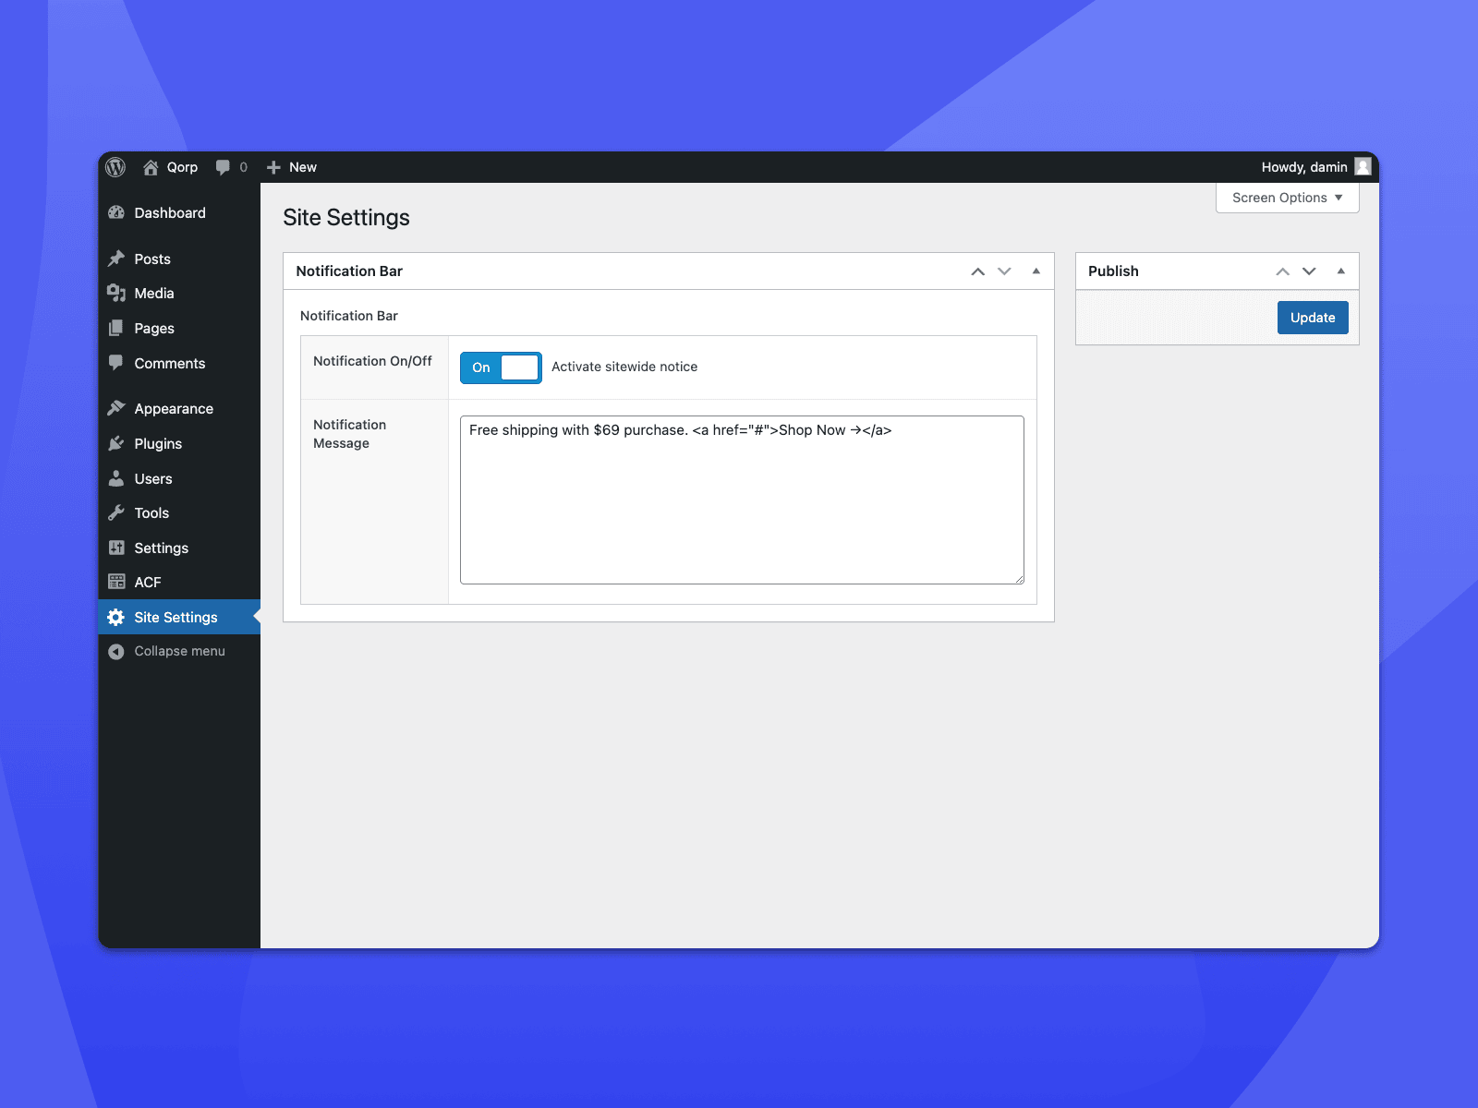The width and height of the screenshot is (1478, 1108).
Task: Toggle the Notification On/Off switch
Action: [x=501, y=367]
